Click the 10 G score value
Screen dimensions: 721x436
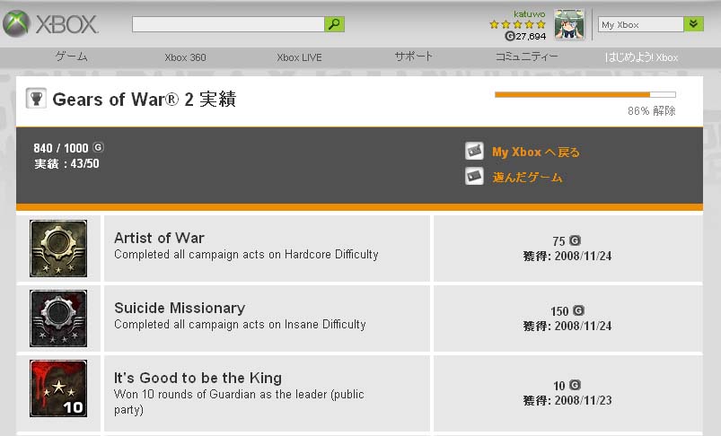(559, 386)
